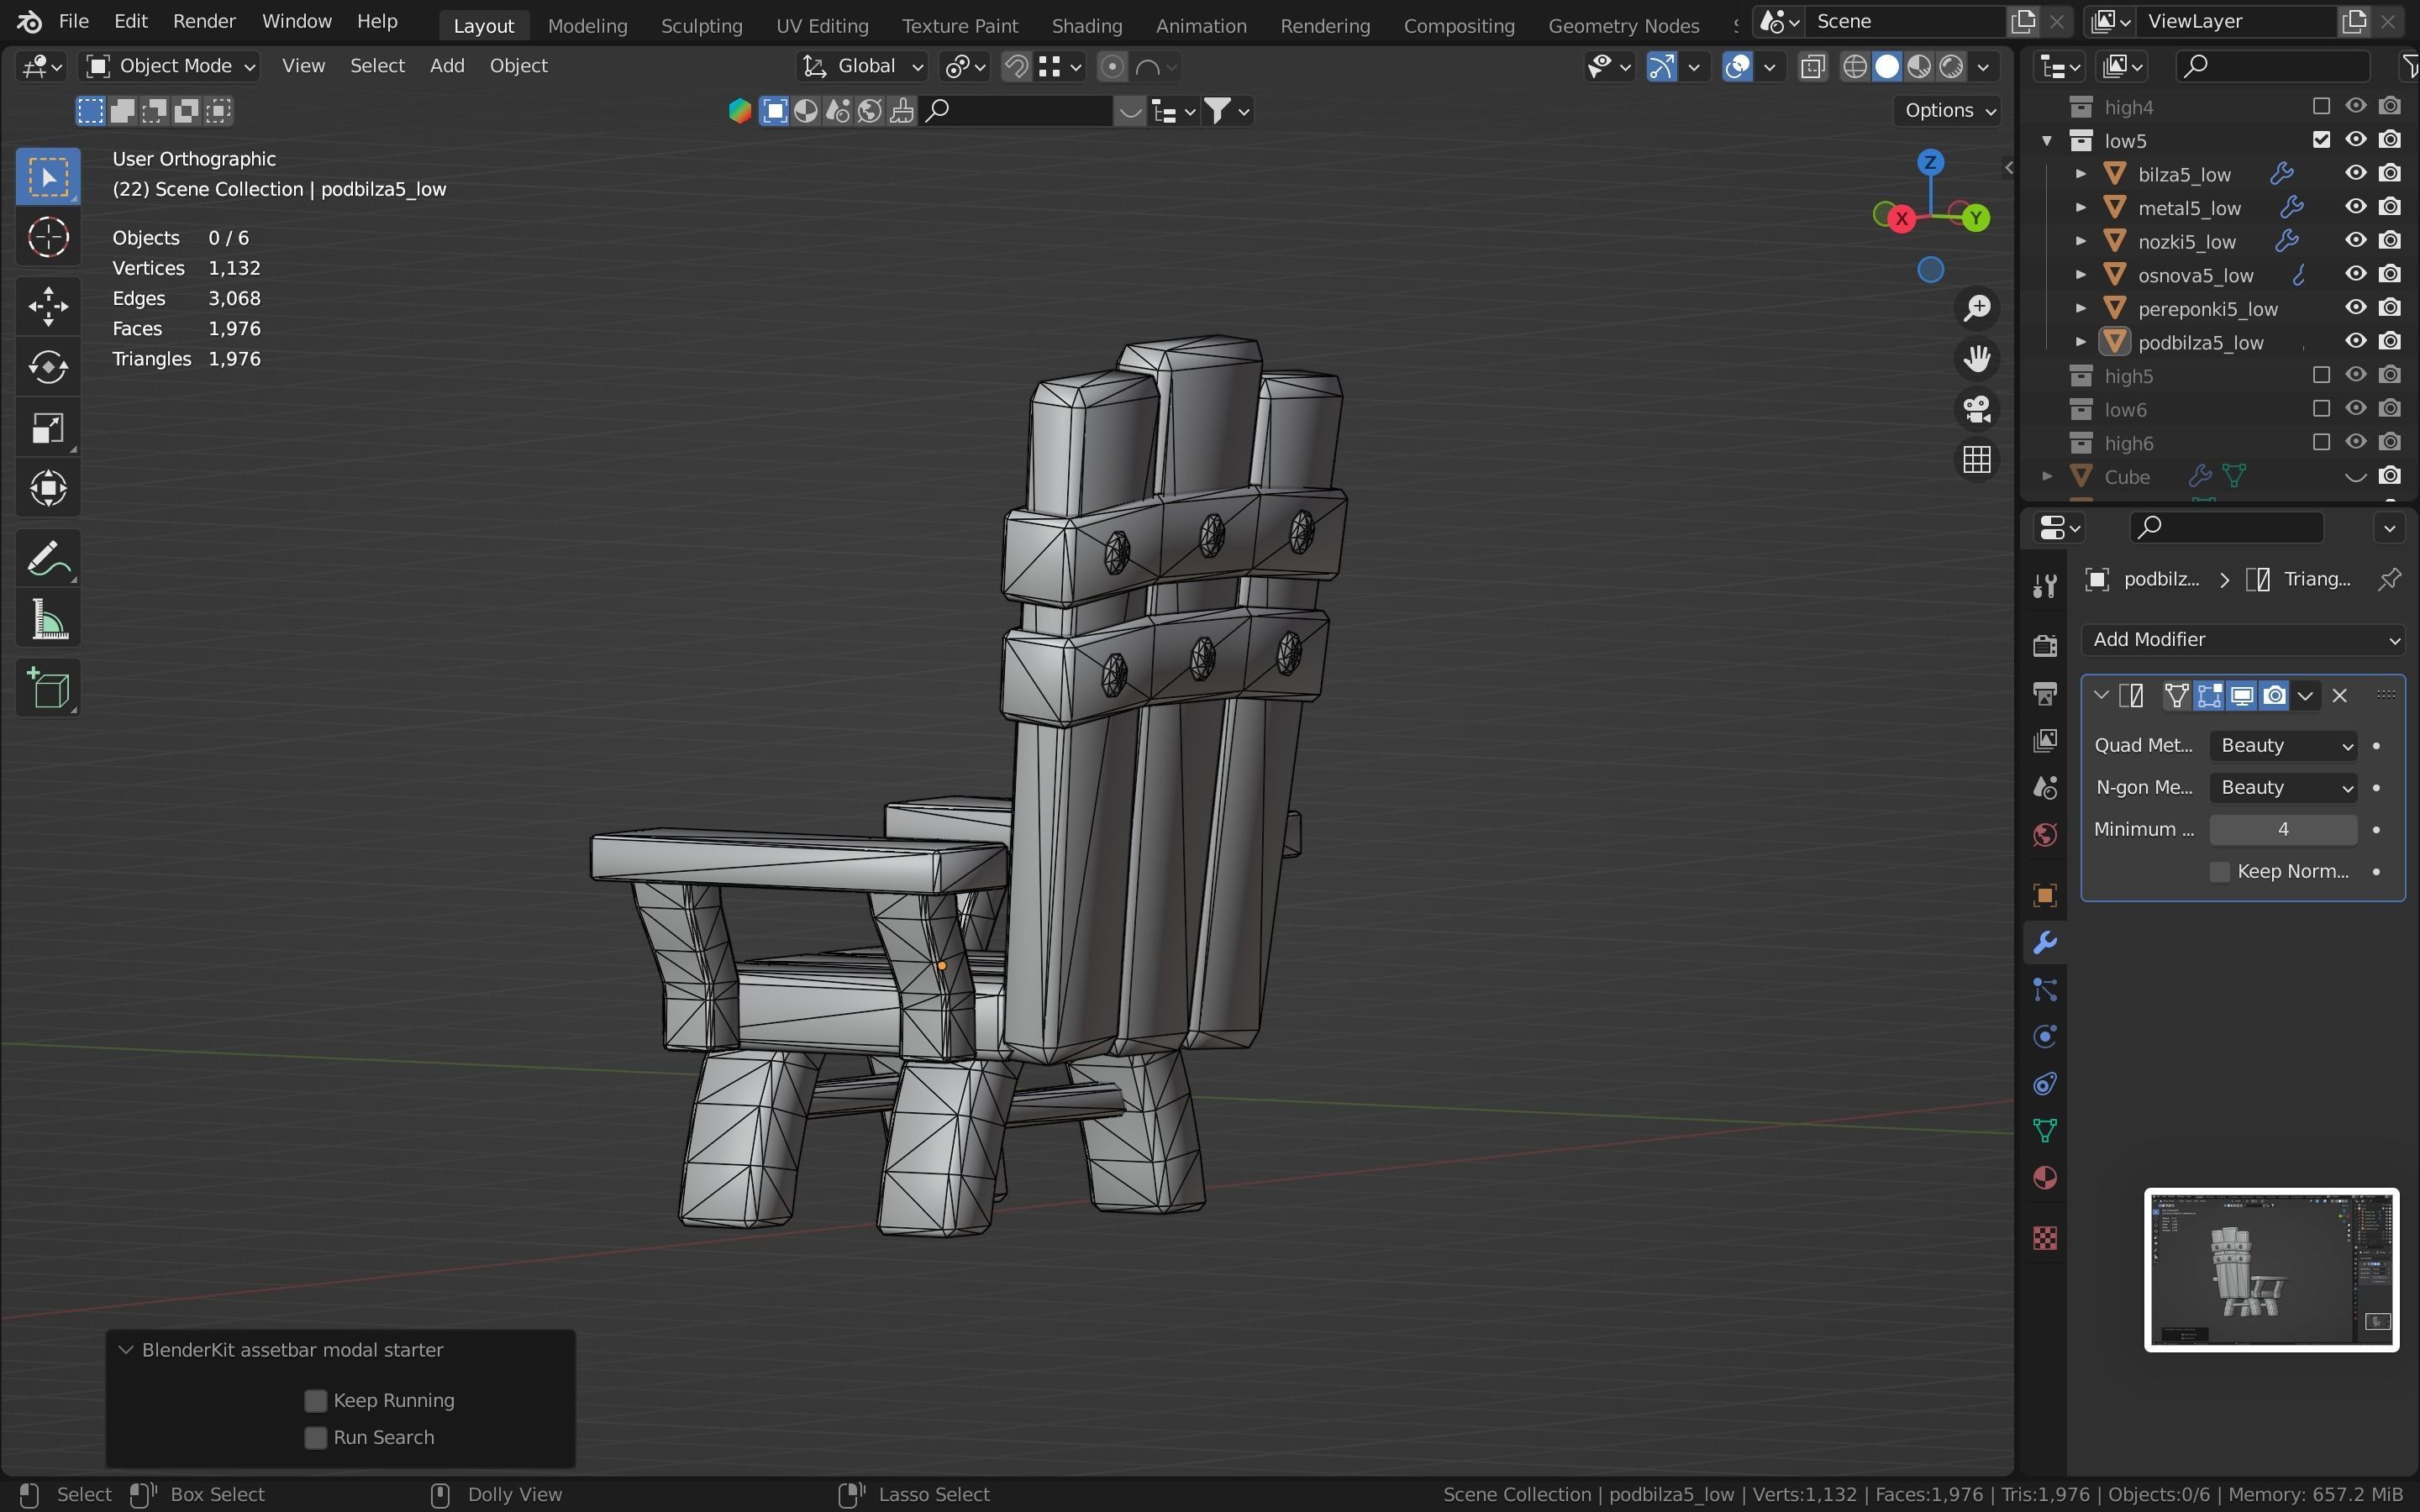2420x1512 pixels.
Task: Switch to rendered viewport shading
Action: (1951, 67)
